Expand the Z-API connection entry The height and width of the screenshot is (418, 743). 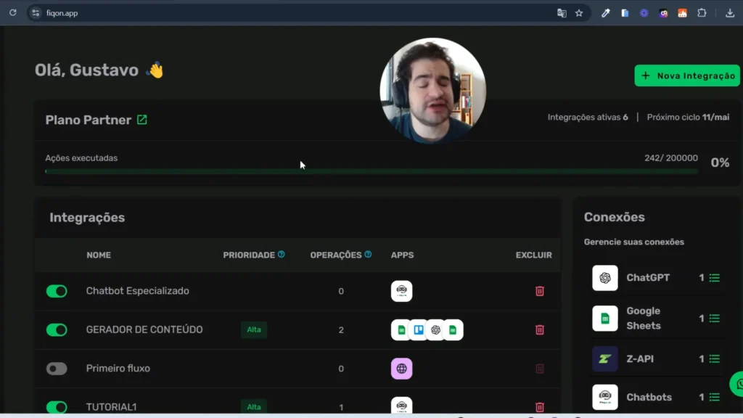tap(715, 358)
